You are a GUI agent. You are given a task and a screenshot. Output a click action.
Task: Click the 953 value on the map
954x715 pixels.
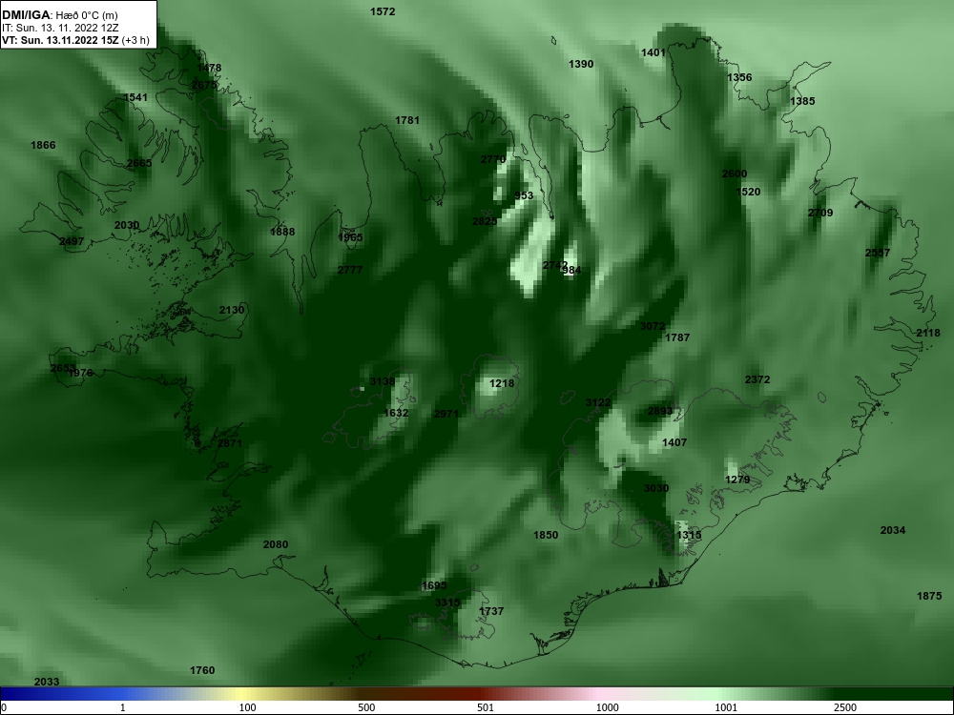[x=524, y=195]
